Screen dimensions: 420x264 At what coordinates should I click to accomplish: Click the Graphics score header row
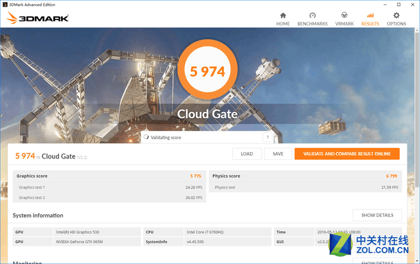coord(110,176)
